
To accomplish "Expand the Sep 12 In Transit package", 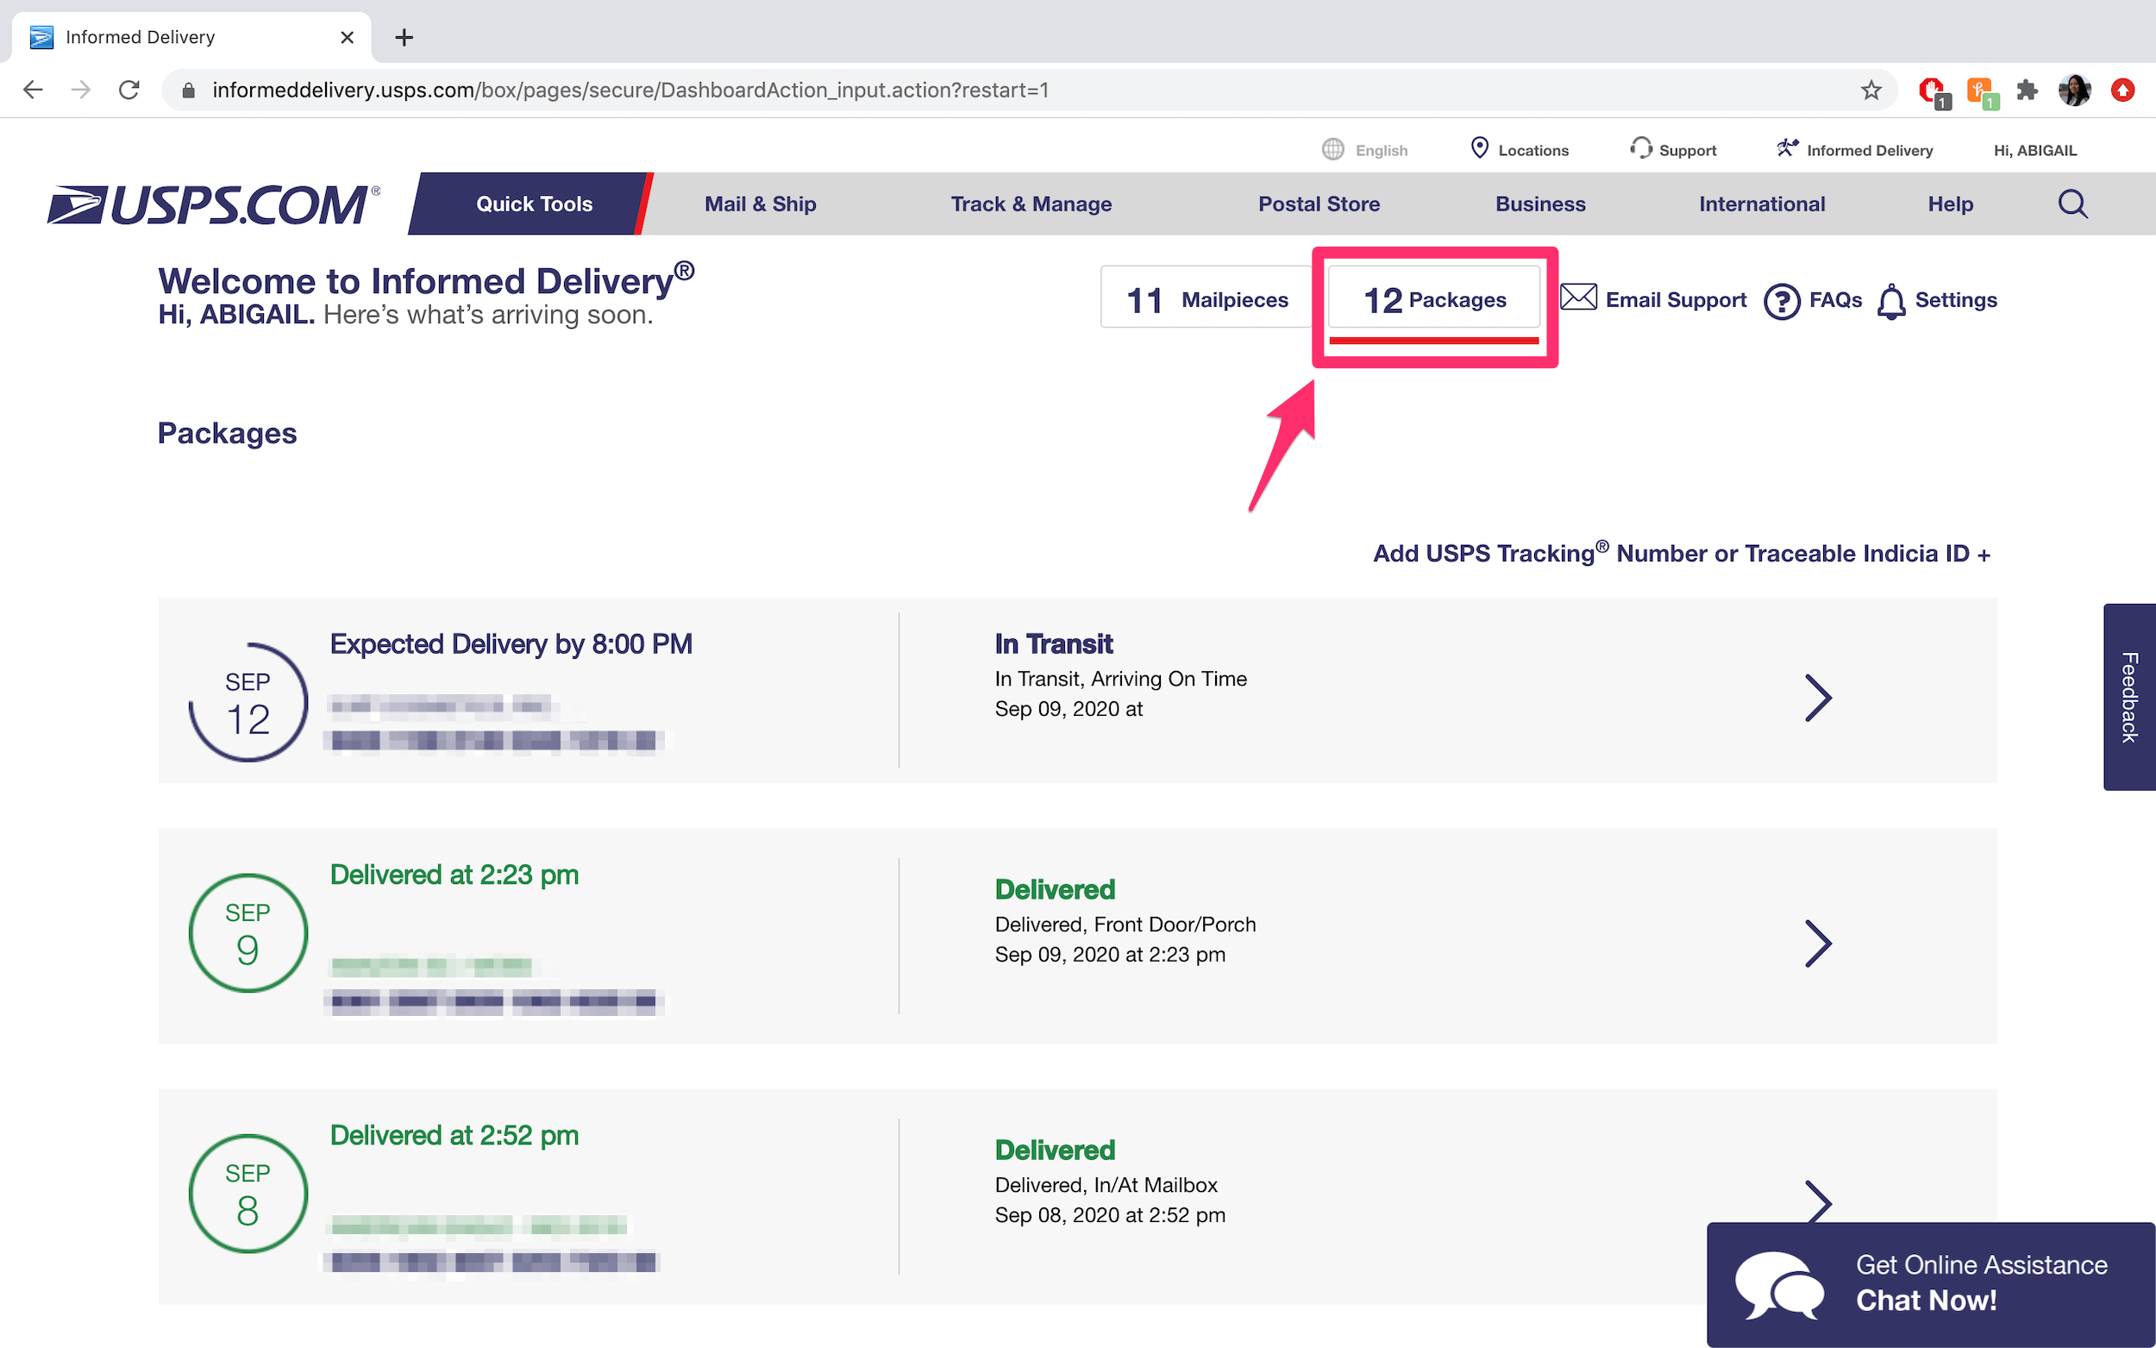I will pos(1817,698).
